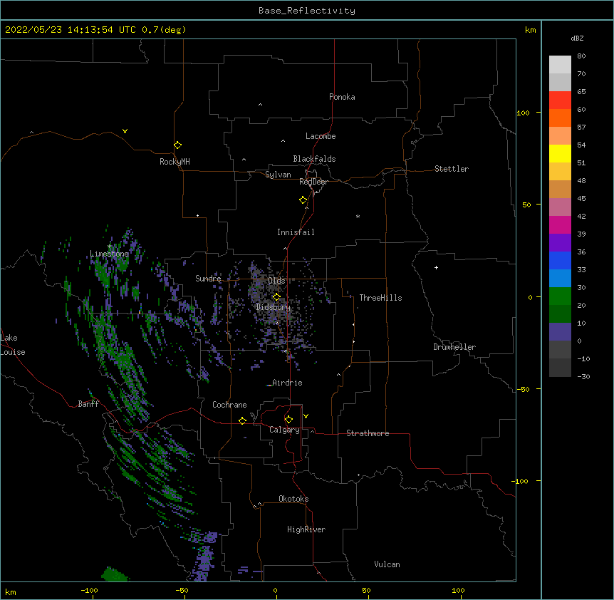Viewport: 614px width, 600px height.
Task: Click the Okotoks town label
Action: [x=293, y=499]
